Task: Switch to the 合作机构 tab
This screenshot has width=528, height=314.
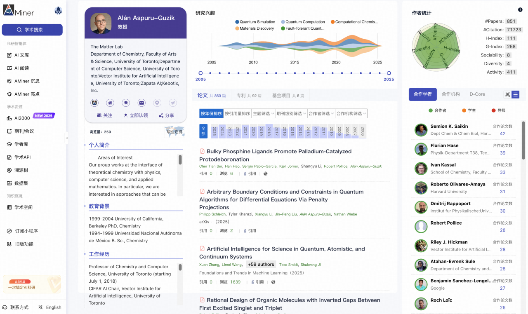Action: pyautogui.click(x=450, y=94)
